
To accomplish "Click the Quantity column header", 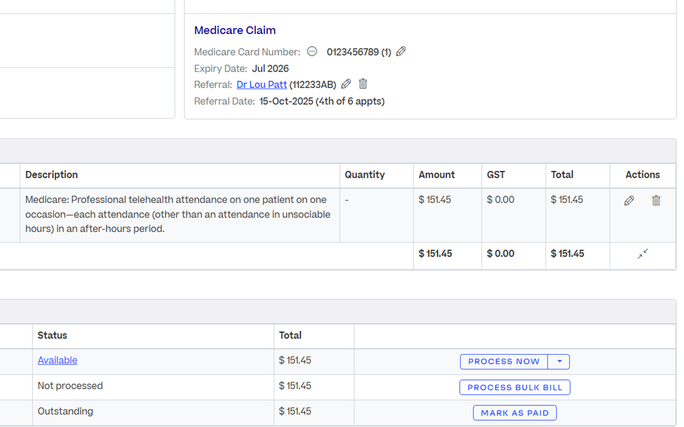I will pyautogui.click(x=364, y=175).
